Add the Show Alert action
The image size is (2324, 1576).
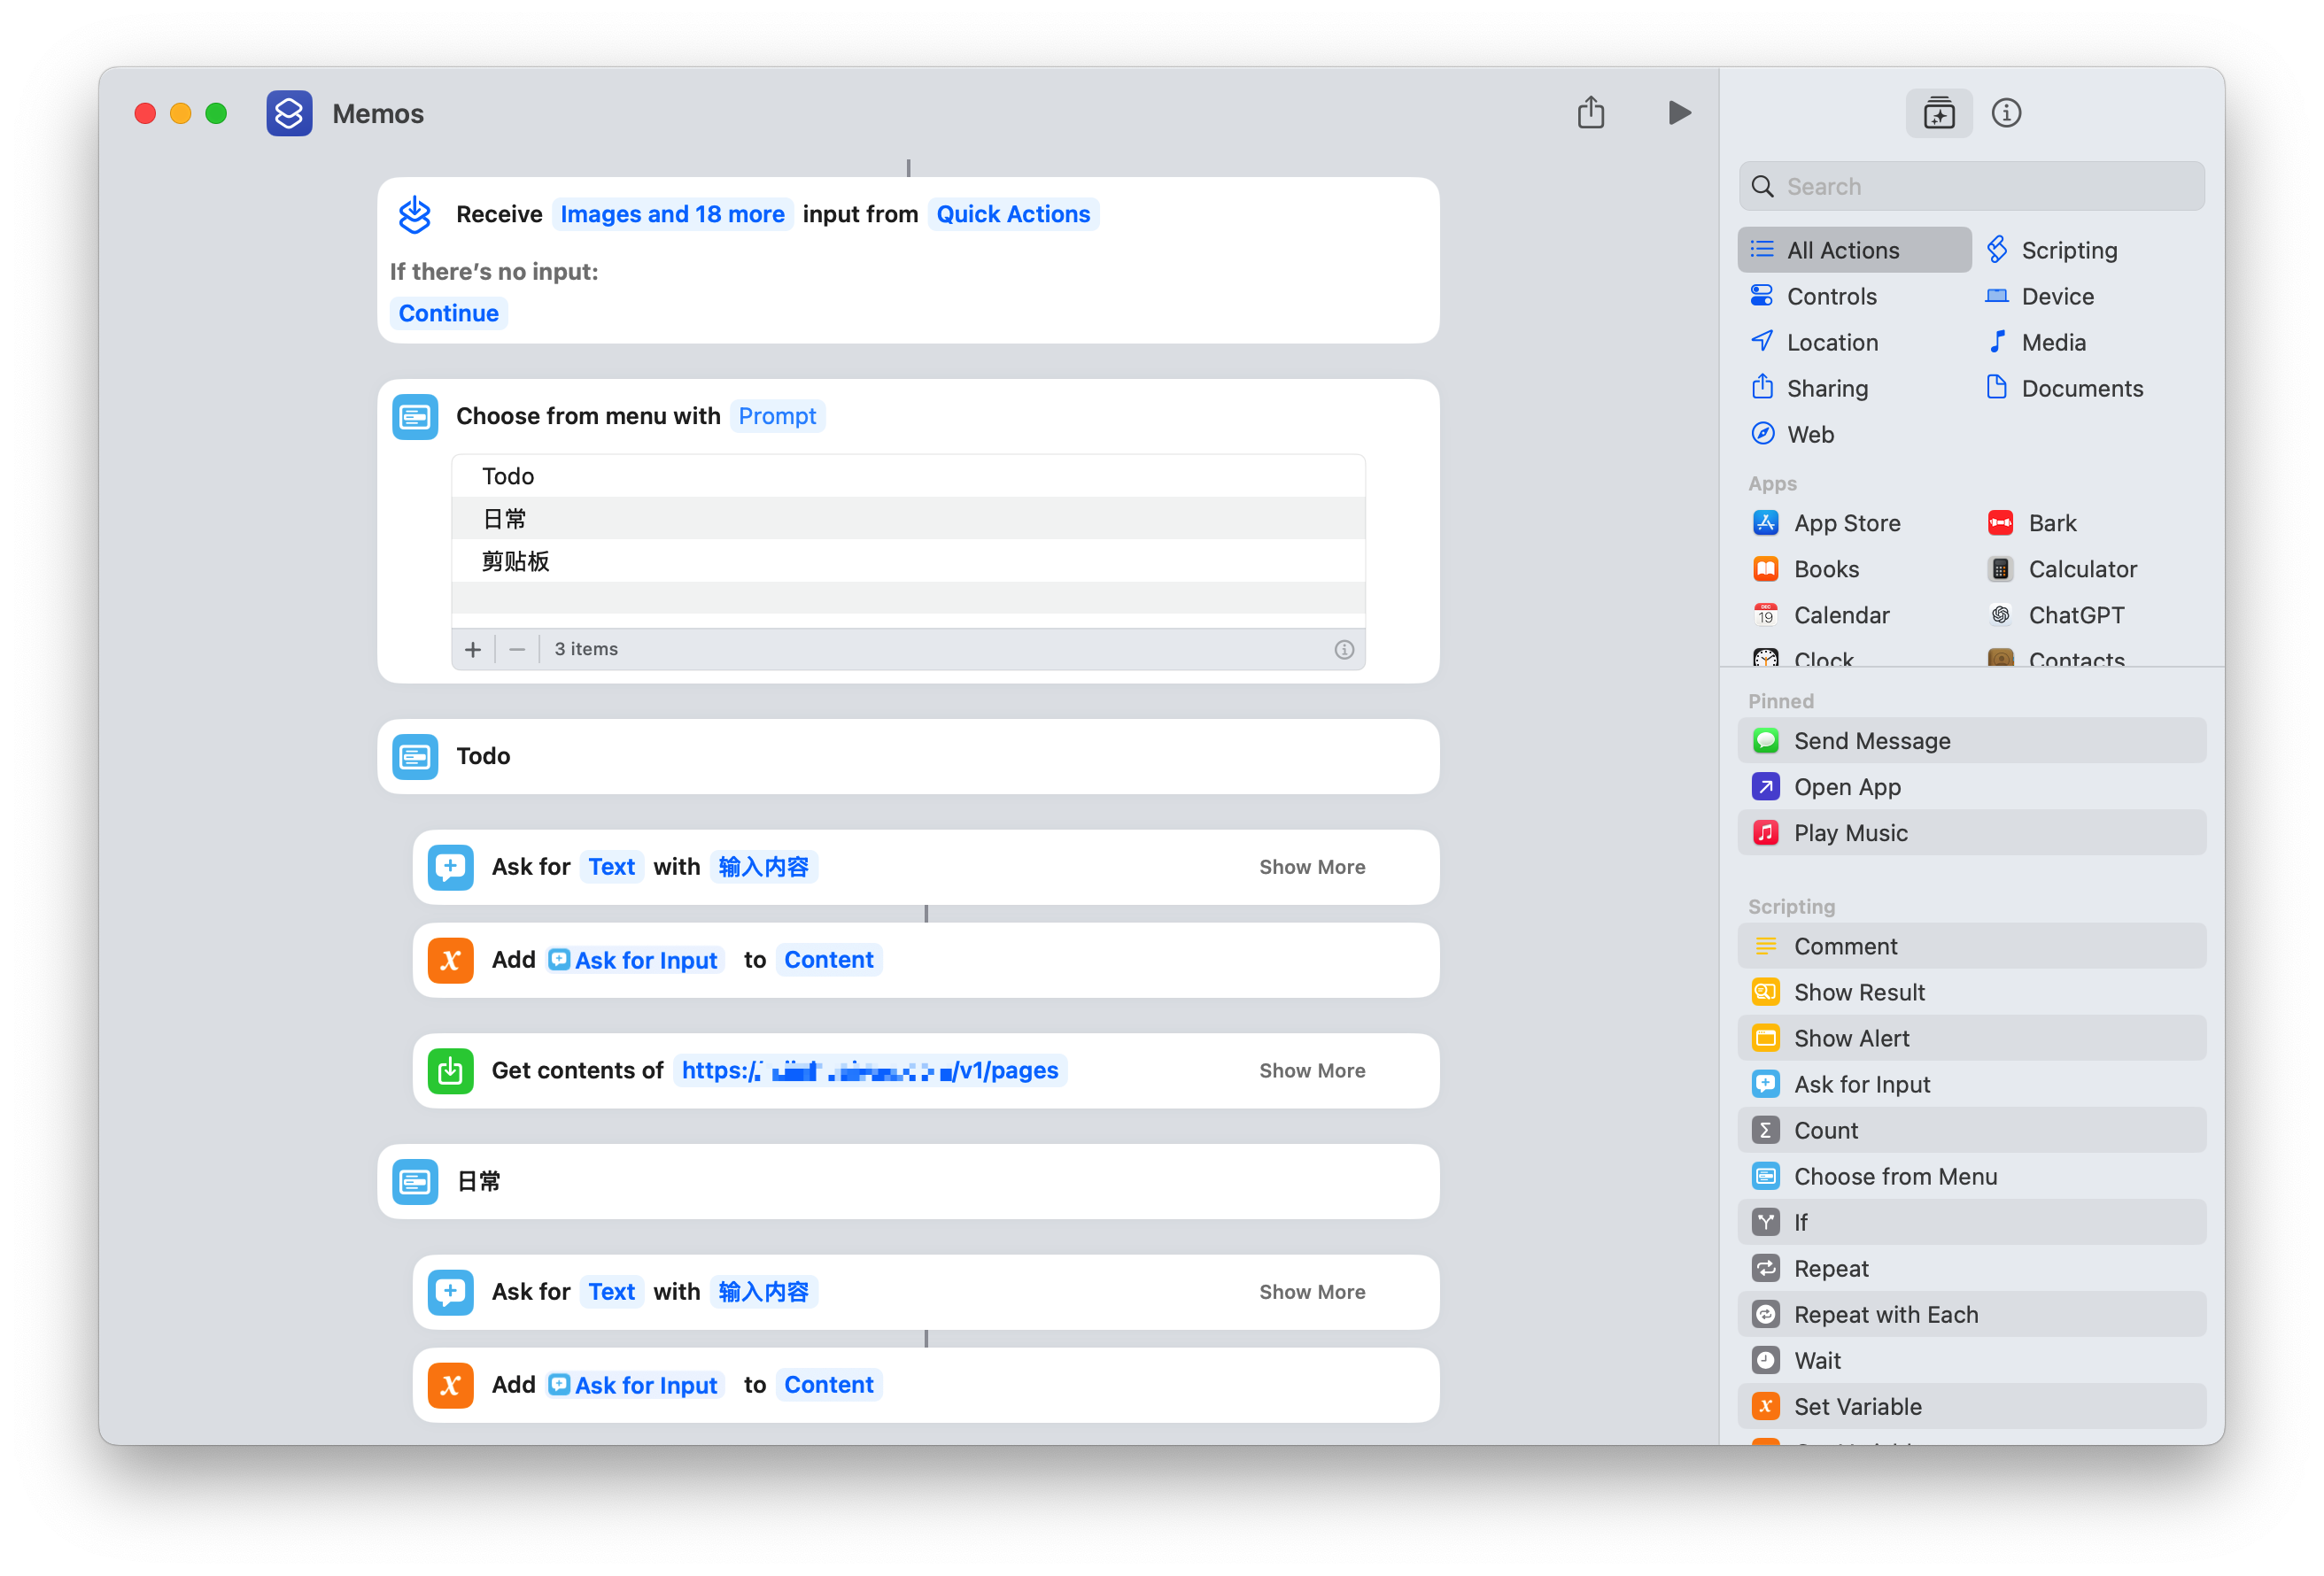[1971, 1038]
